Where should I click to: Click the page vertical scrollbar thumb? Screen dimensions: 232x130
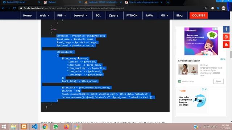(x=231, y=55)
